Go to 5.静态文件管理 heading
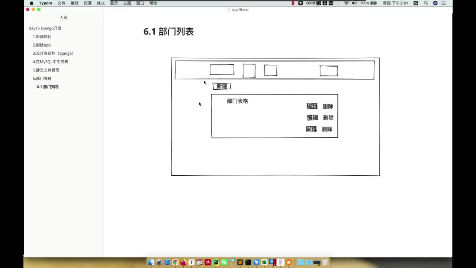Screen dimensions: 476x268 pyautogui.click(x=46, y=70)
